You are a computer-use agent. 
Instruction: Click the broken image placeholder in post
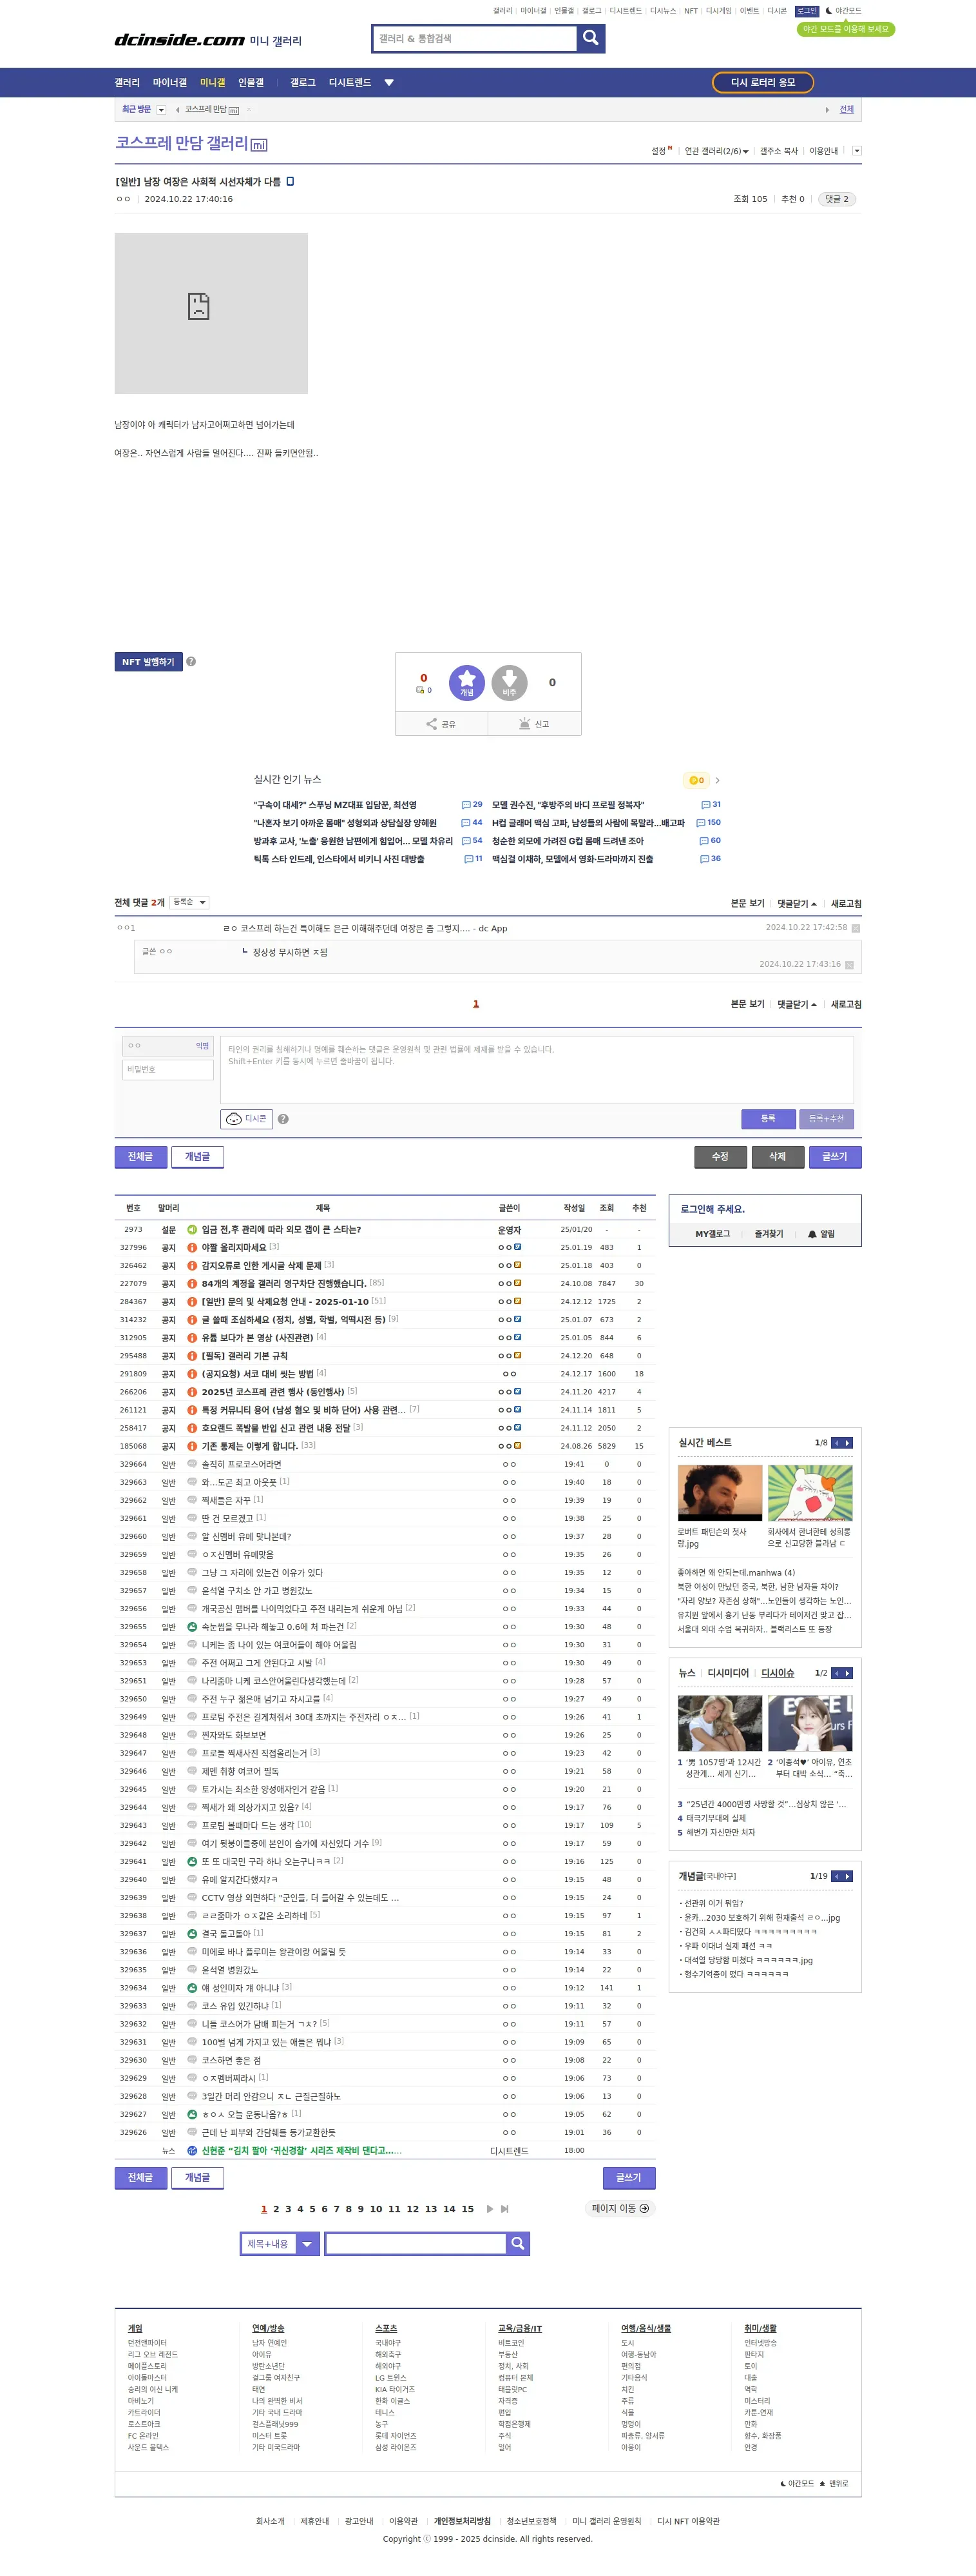pyautogui.click(x=211, y=313)
